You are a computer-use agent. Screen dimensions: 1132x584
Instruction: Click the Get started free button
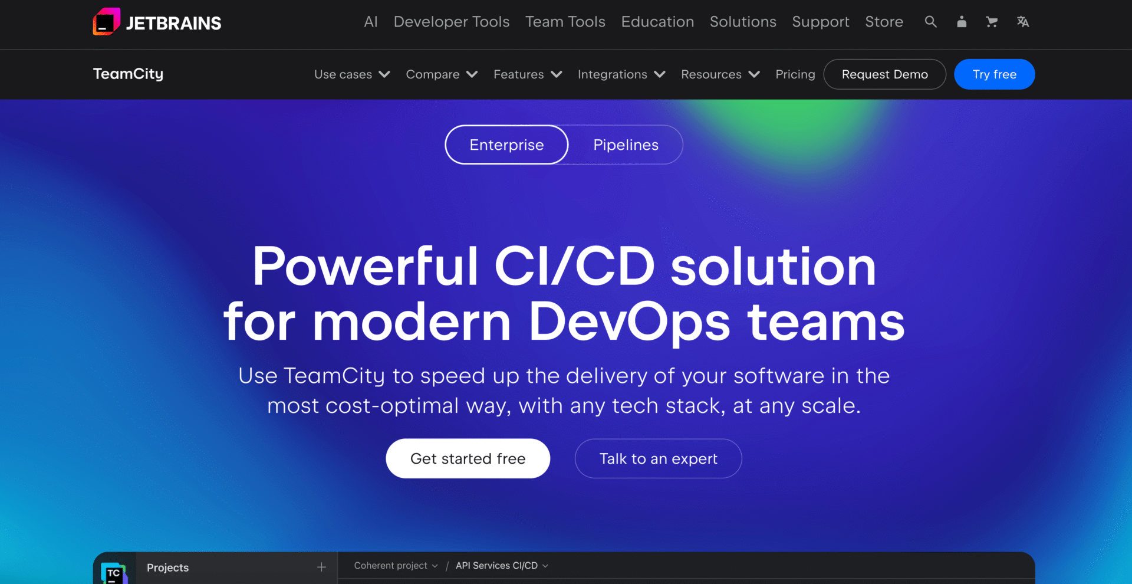pos(468,458)
